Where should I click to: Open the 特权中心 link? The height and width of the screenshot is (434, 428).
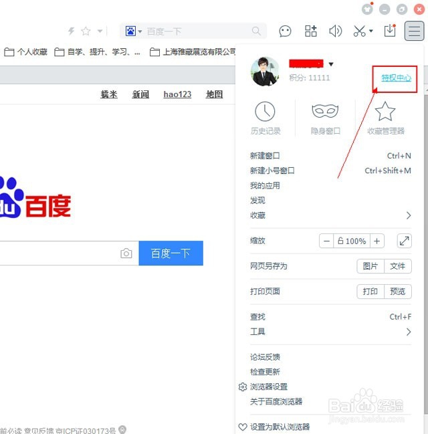pyautogui.click(x=396, y=78)
